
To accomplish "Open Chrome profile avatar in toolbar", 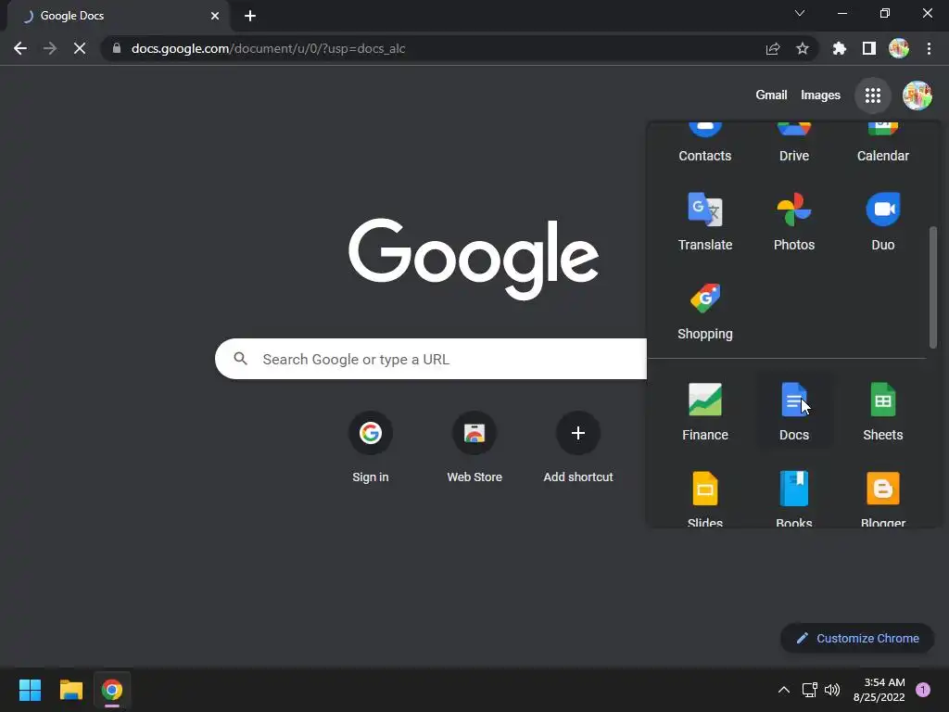I will [x=899, y=48].
